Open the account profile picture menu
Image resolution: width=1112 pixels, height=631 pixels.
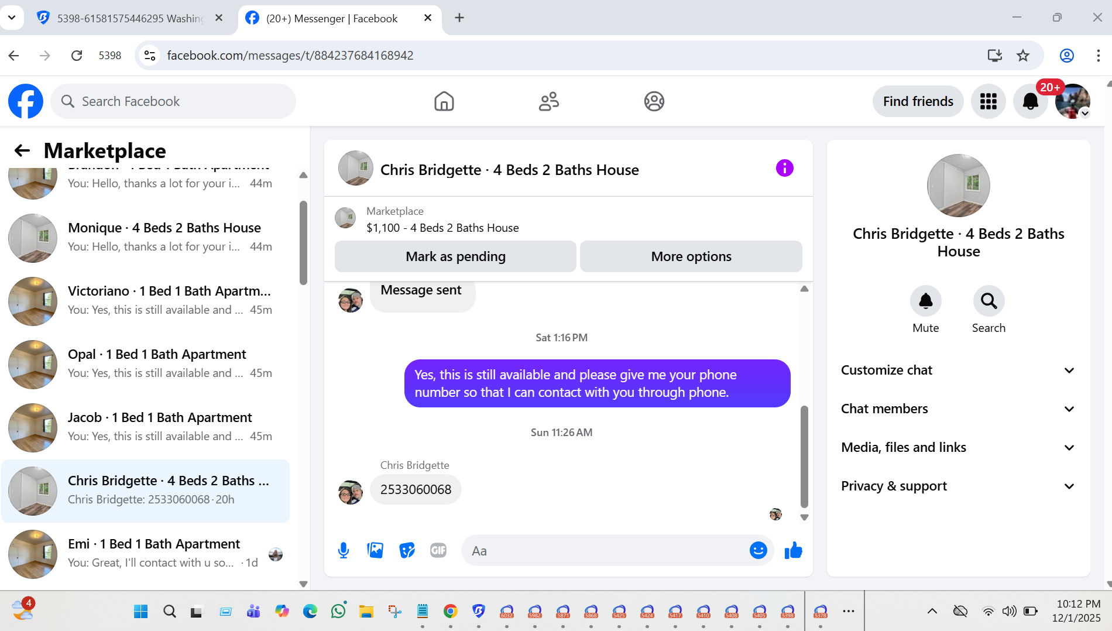coord(1073,101)
